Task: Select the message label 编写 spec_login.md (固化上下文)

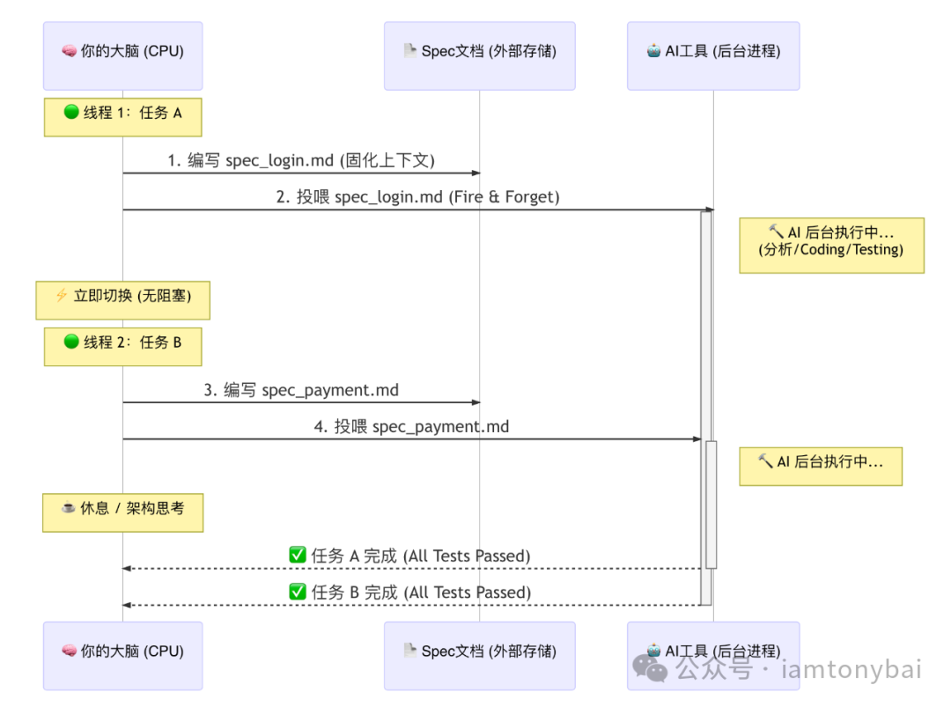Action: click(312, 160)
